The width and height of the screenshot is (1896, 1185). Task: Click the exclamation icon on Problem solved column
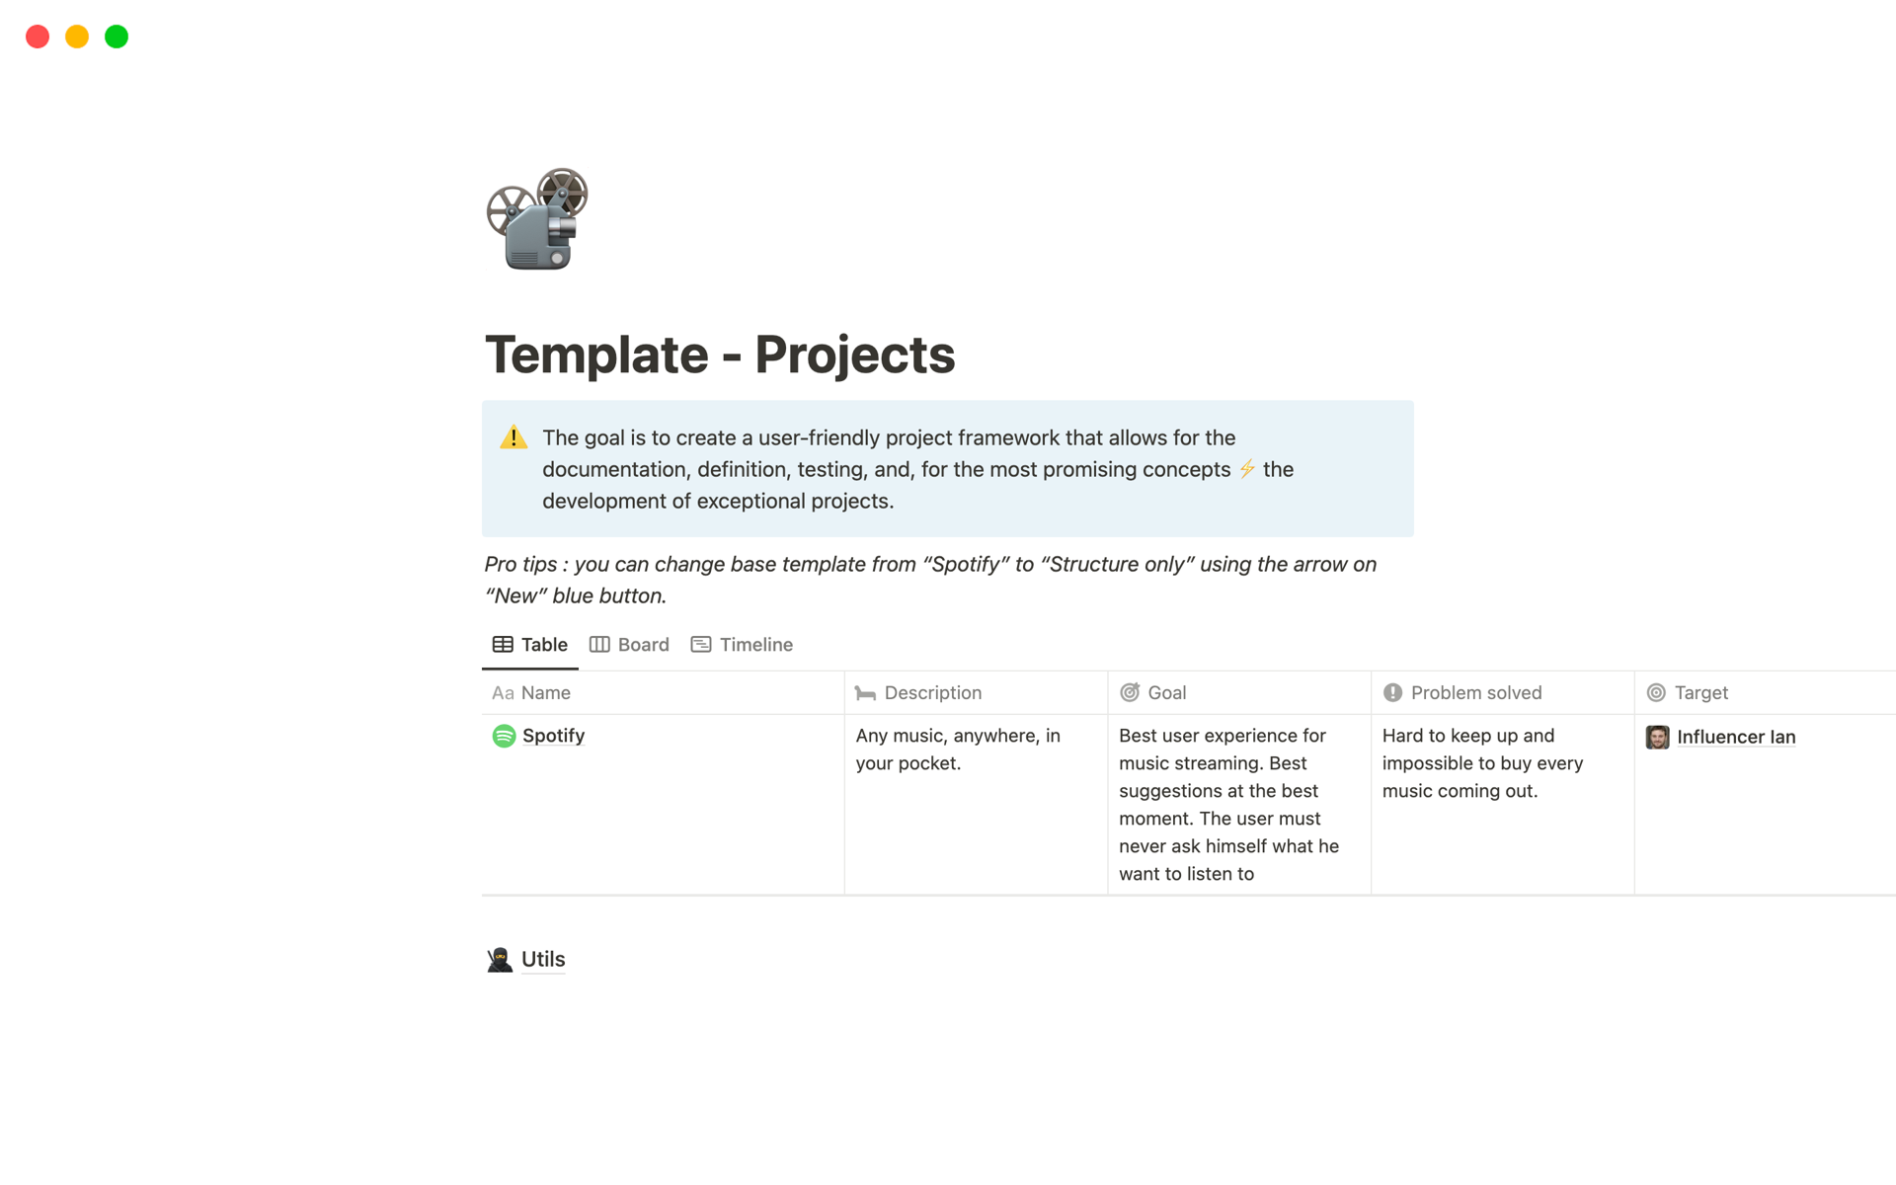click(x=1393, y=692)
